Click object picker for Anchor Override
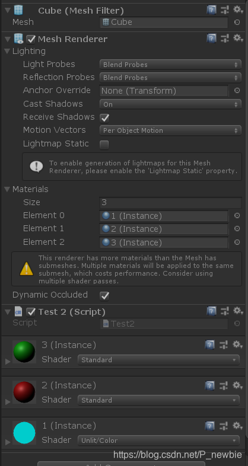 coord(237,90)
